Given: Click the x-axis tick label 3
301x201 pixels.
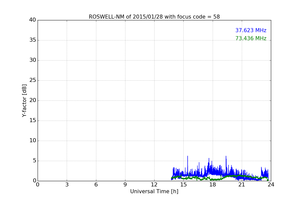Looking at the screenshot, I should coord(67,185).
